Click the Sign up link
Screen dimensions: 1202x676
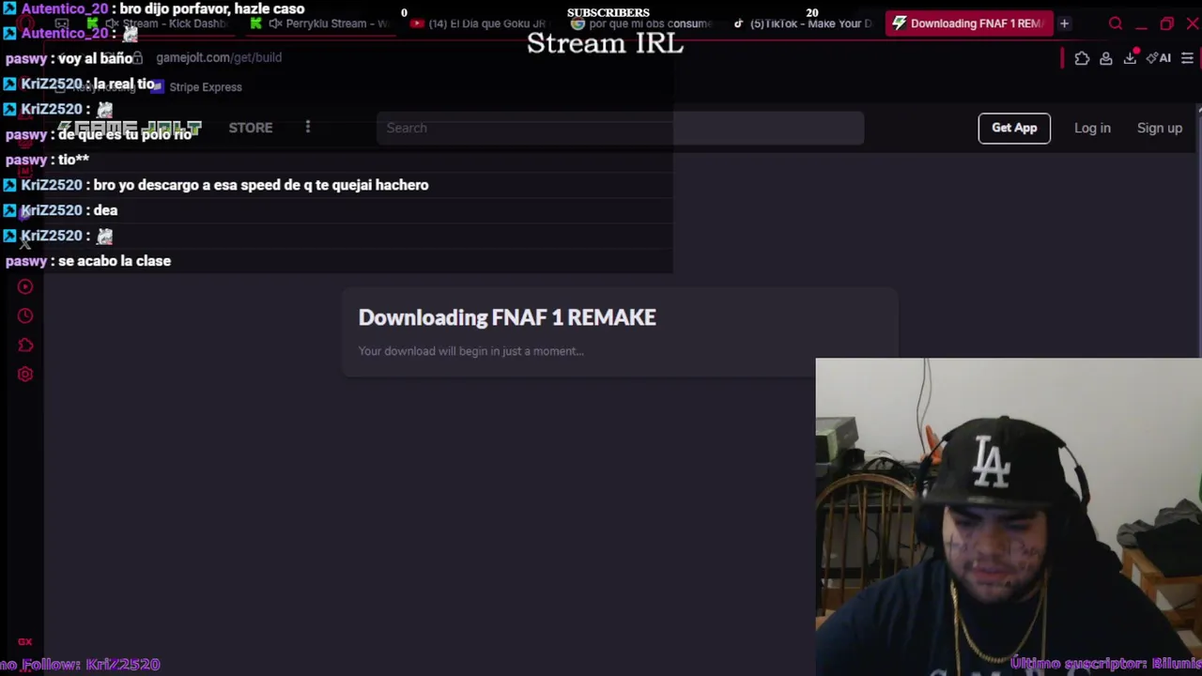click(x=1160, y=128)
